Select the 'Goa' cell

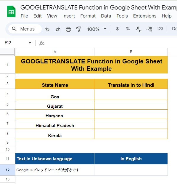coord(55,95)
